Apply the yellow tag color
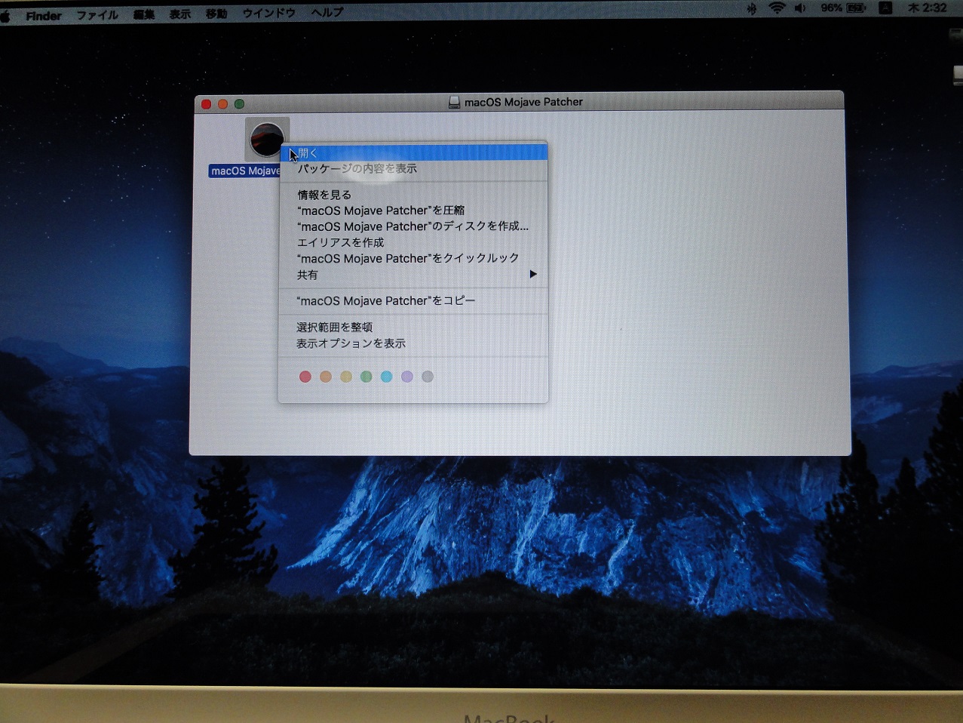 (345, 377)
